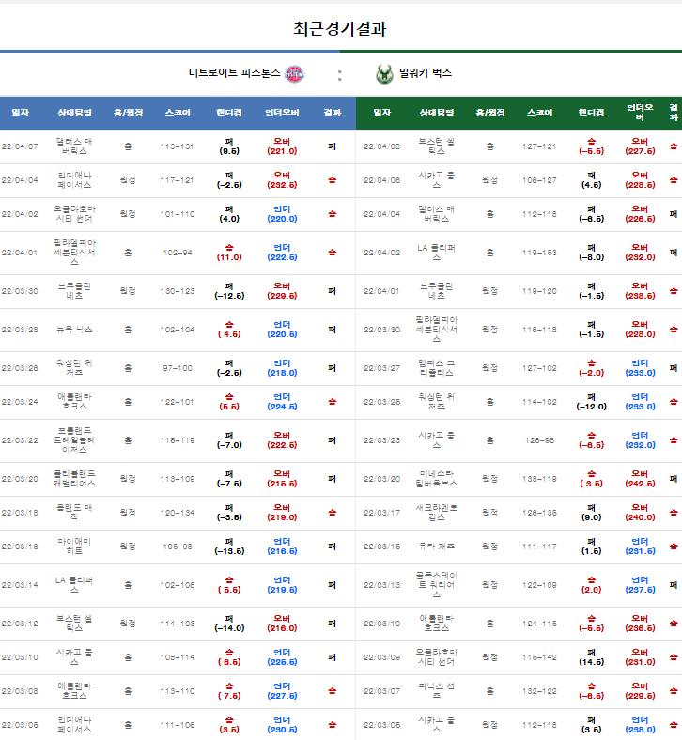682x740 pixels.
Task: Select Bucks score 114-102 versus 워싱턴 위저즈
Action: point(539,402)
